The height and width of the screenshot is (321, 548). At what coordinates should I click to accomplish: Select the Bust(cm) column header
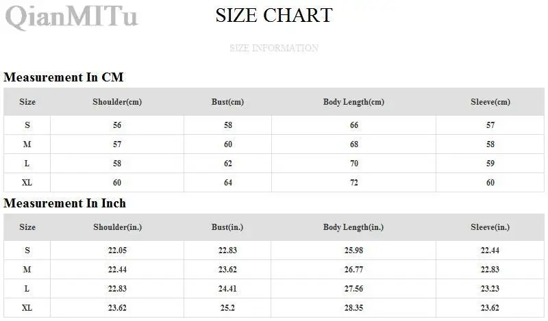point(227,102)
